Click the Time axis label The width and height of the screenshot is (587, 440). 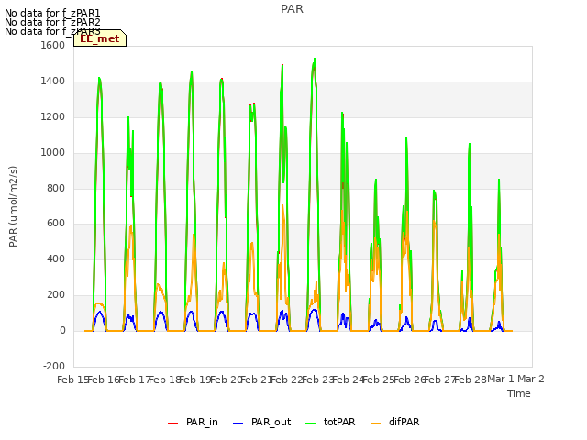(x=519, y=393)
